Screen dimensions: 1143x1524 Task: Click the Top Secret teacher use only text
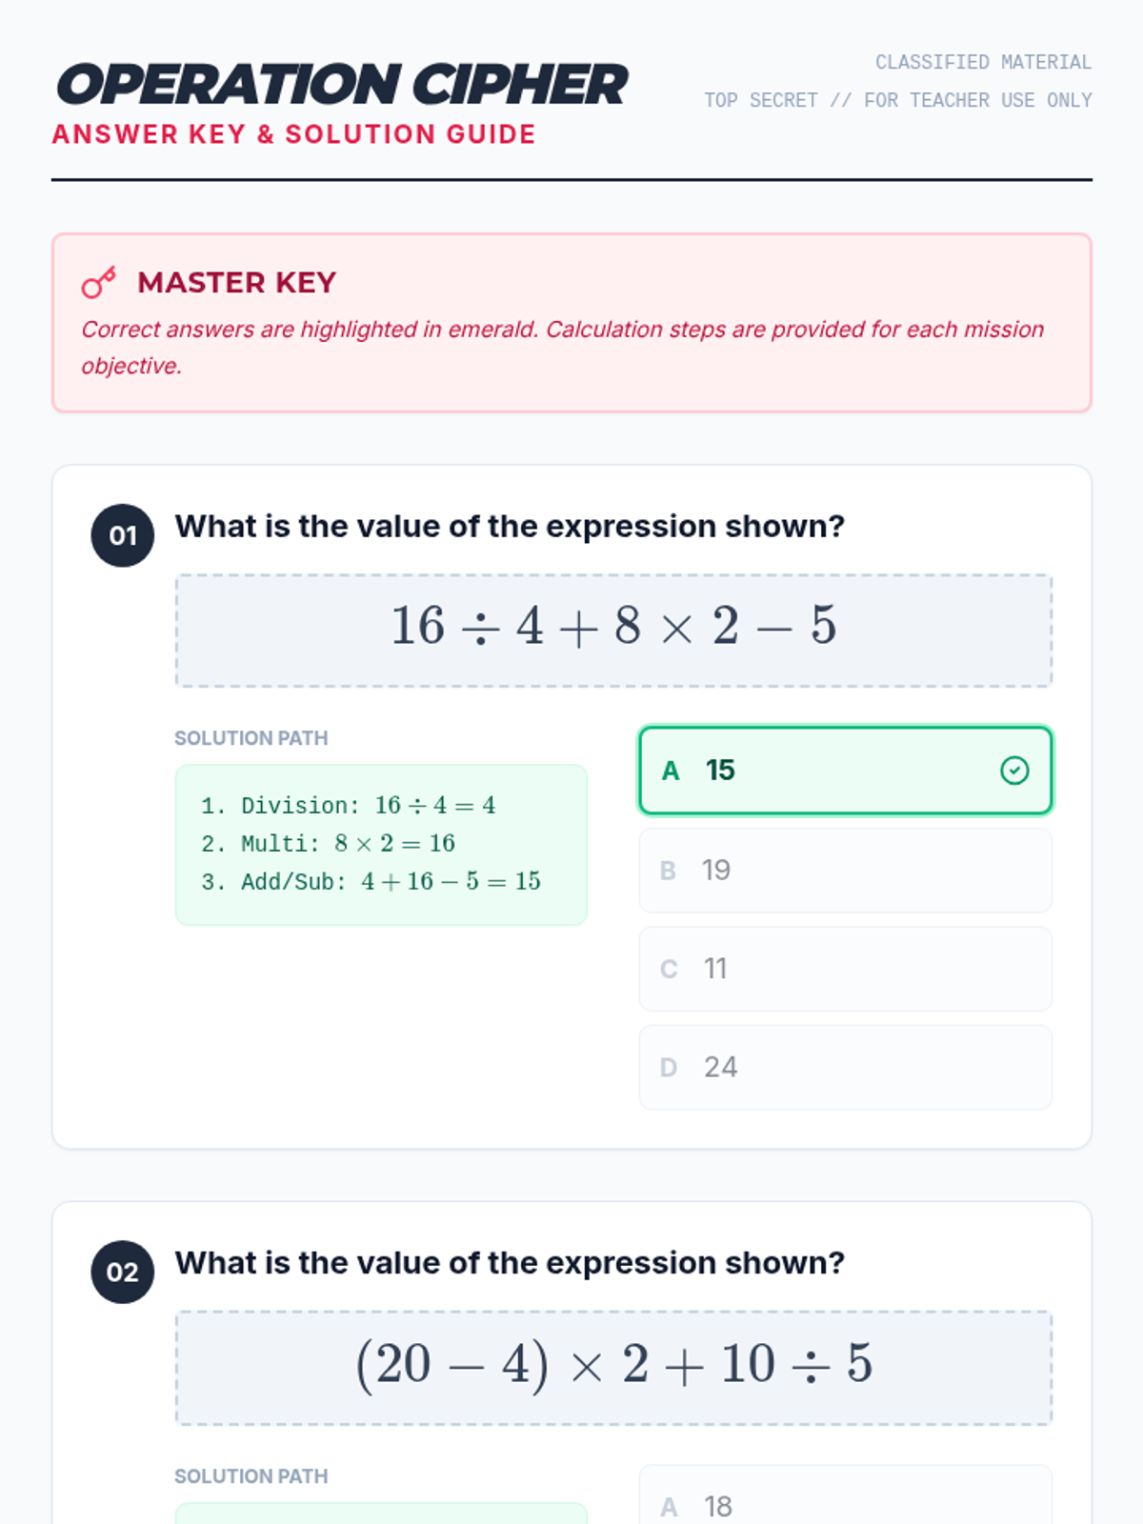[x=897, y=101]
